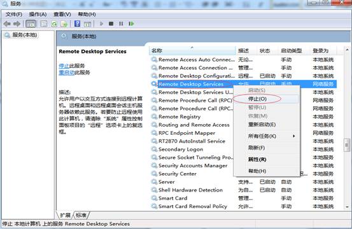Toggle the show/hide console tree icon

[x=31, y=24]
